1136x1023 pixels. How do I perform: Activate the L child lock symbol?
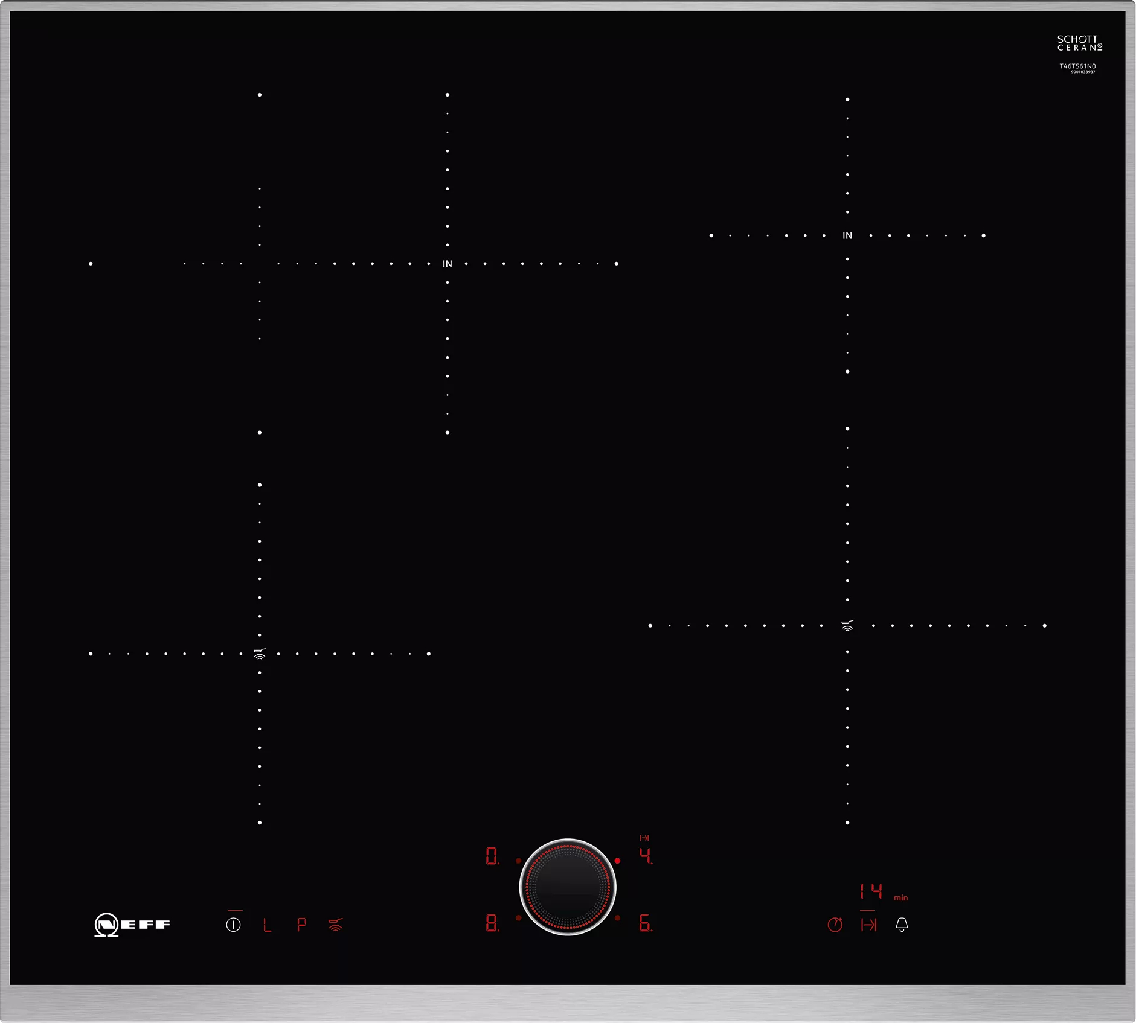click(x=267, y=925)
